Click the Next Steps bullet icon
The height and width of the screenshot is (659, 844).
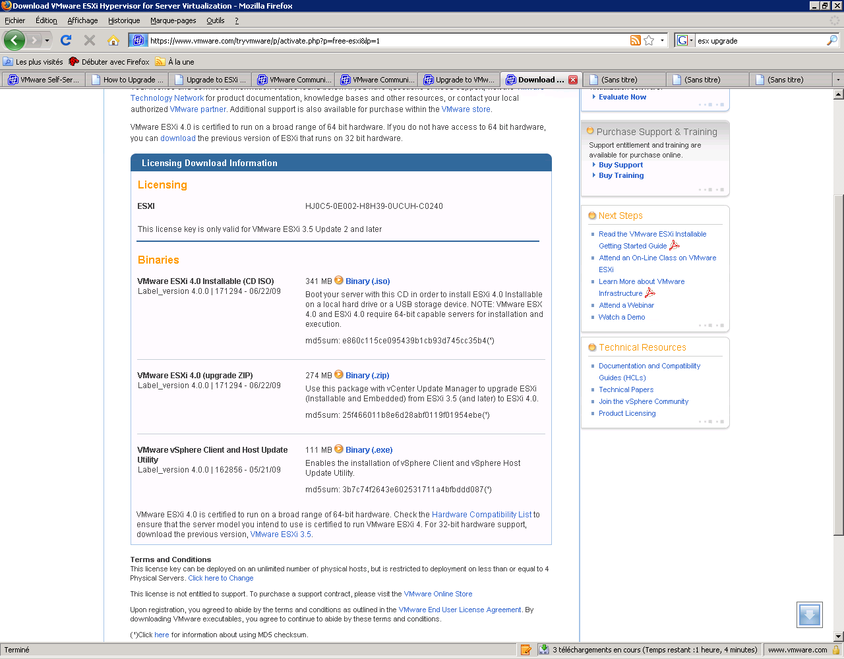[x=592, y=215]
